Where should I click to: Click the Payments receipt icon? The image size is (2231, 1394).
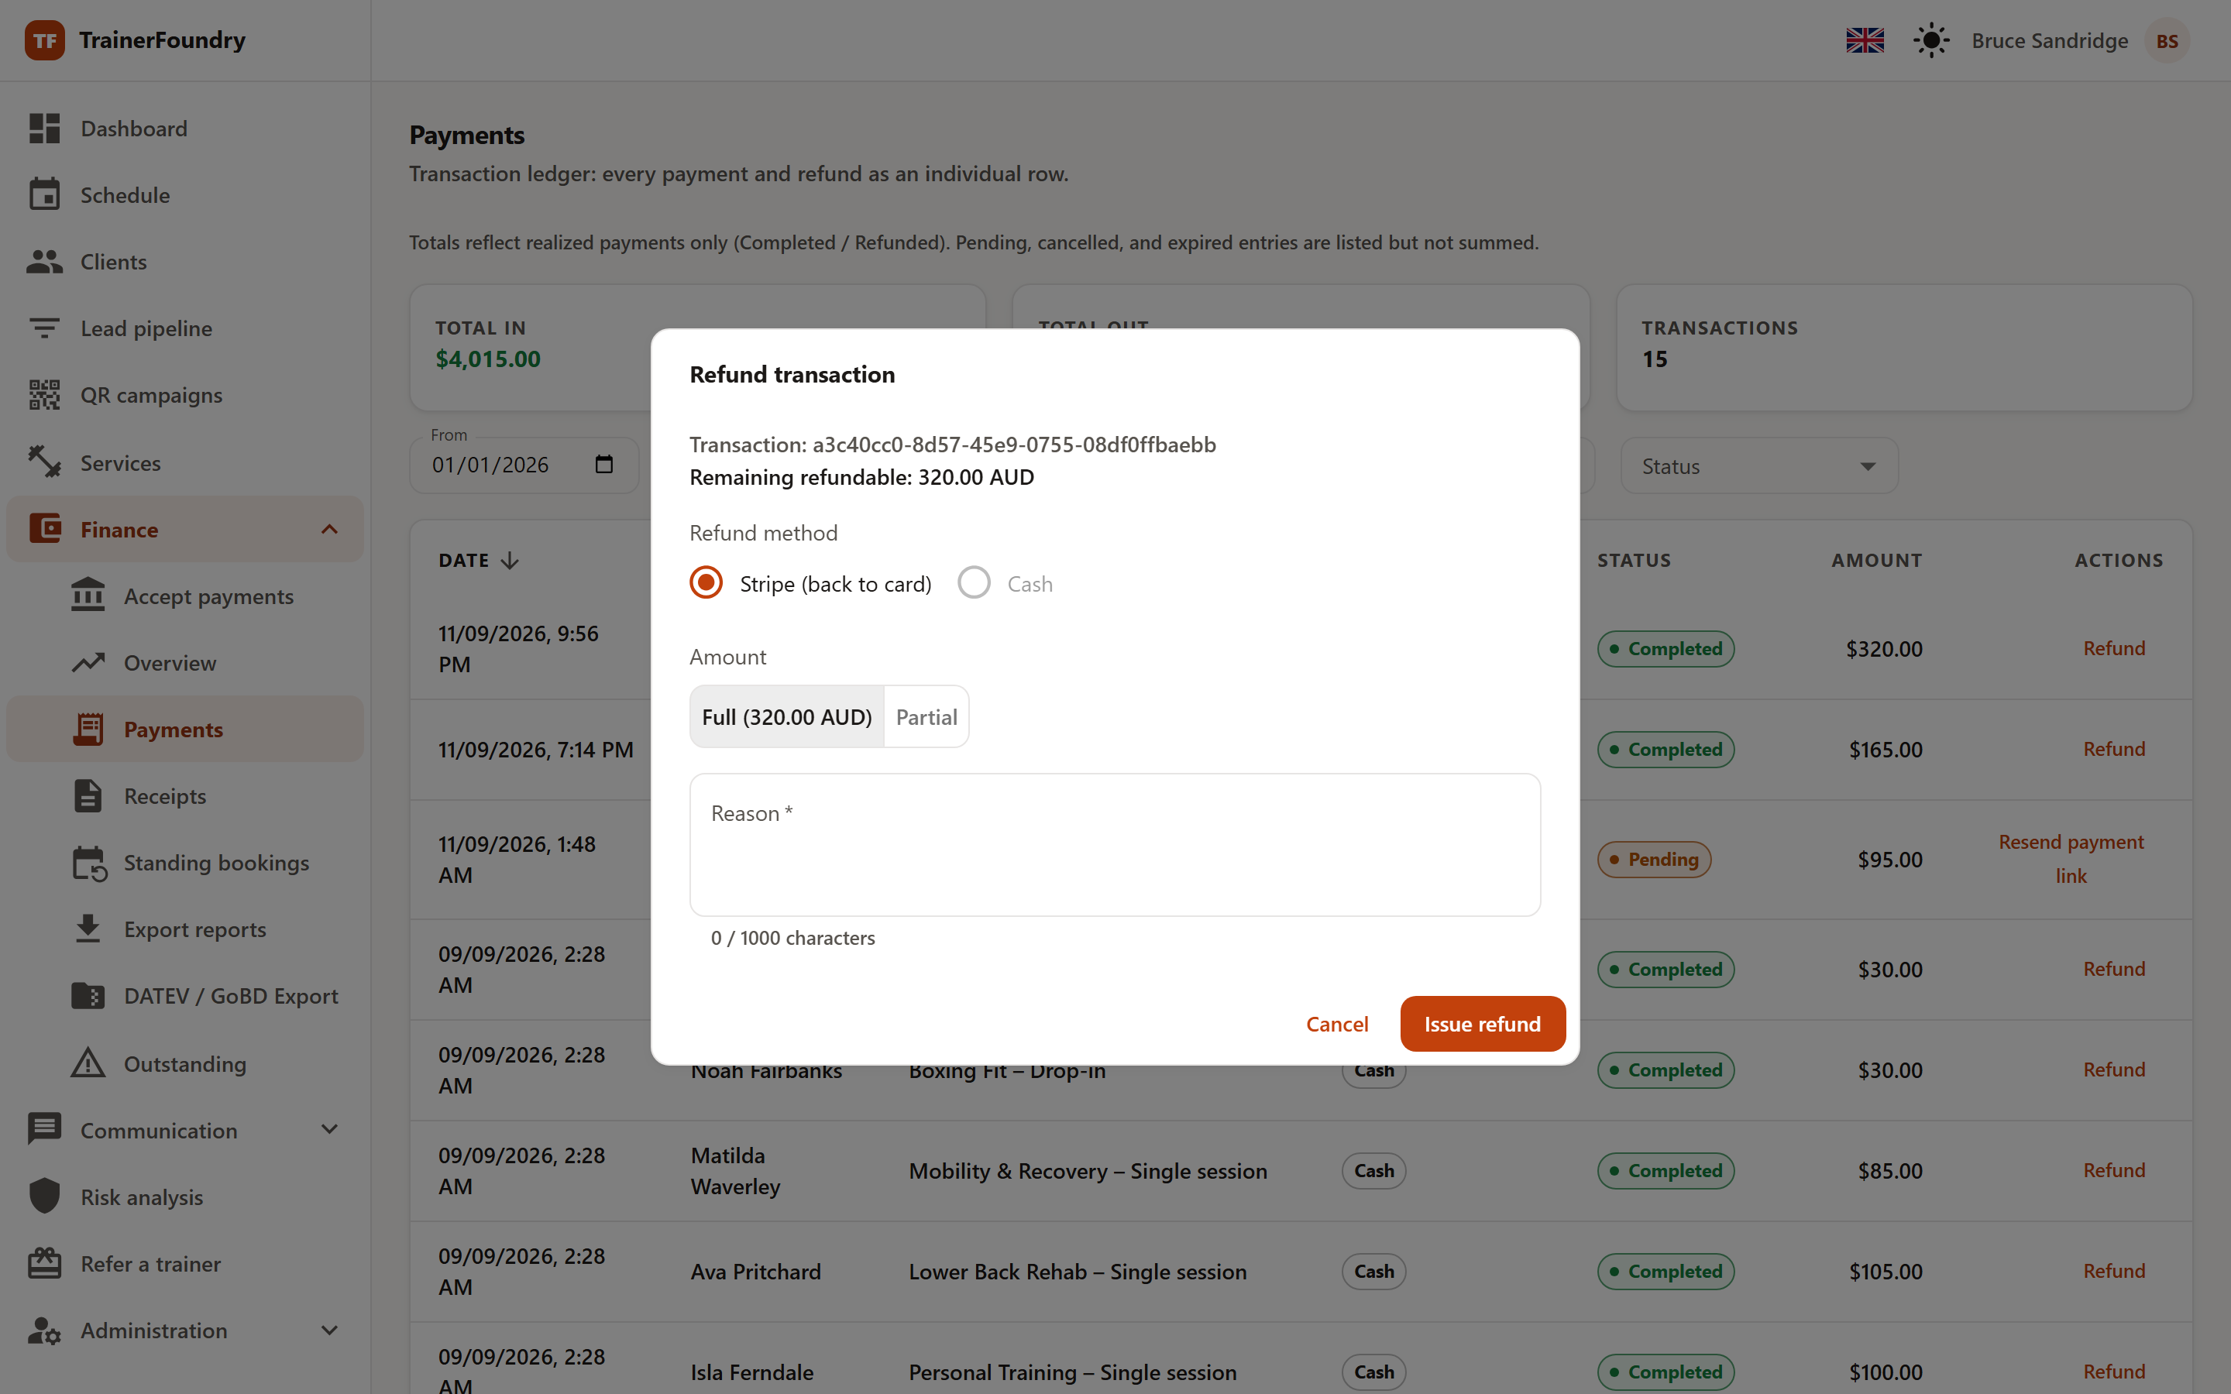pos(88,730)
